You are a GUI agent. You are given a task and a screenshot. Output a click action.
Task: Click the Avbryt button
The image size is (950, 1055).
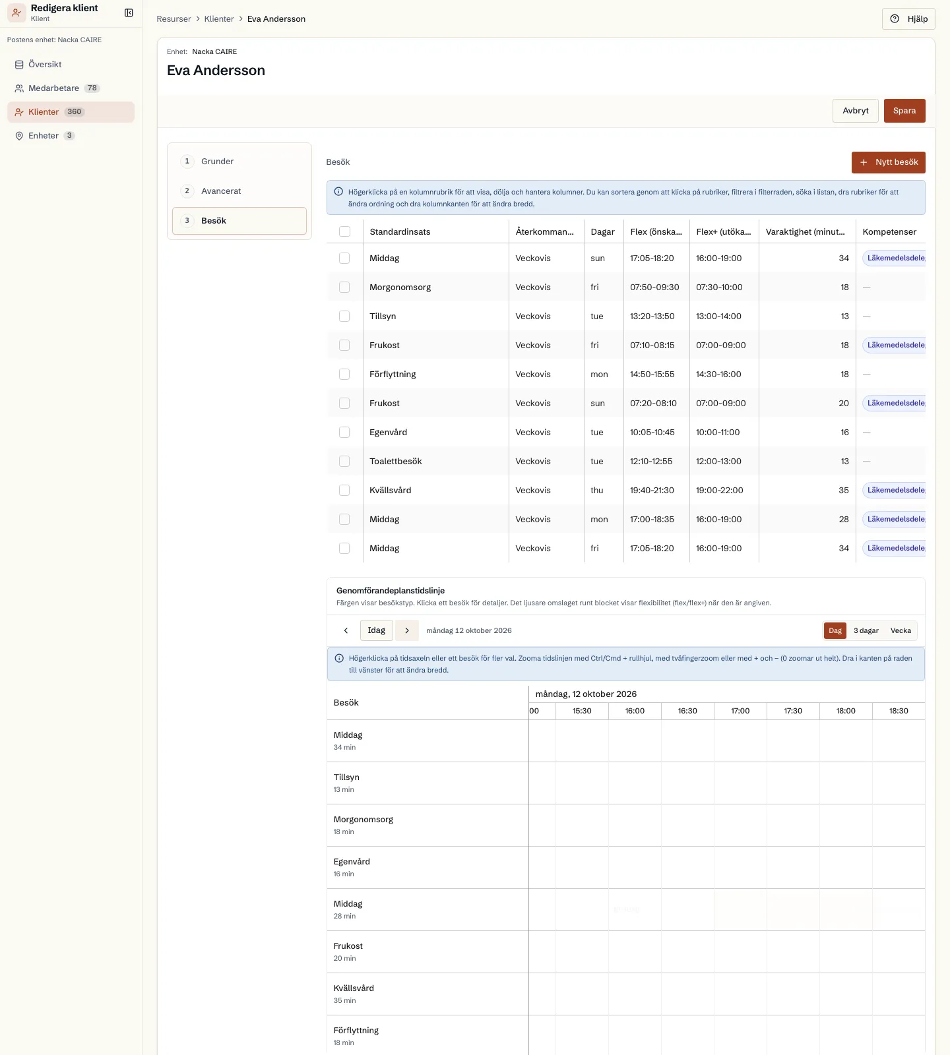(856, 111)
